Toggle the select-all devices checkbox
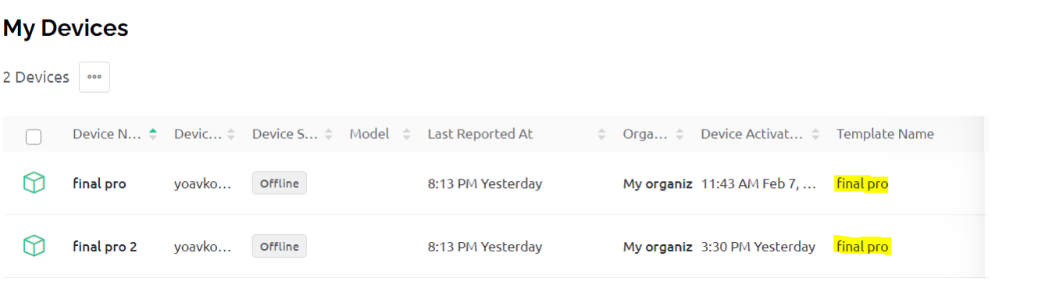This screenshot has height=281, width=1059. point(34,137)
